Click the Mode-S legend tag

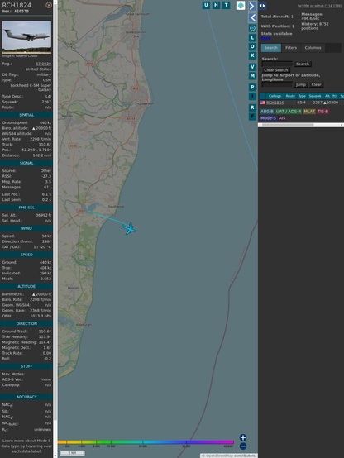pyautogui.click(x=268, y=118)
